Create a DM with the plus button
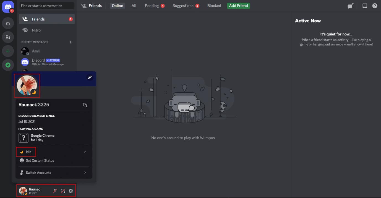381x198 pixels. coord(70,42)
